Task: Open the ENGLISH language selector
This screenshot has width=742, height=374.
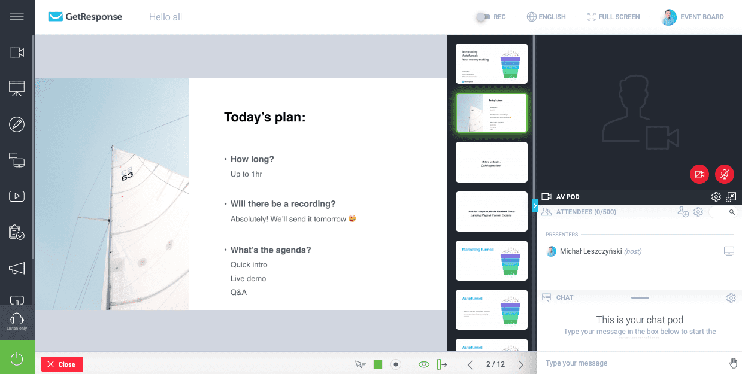Action: [x=546, y=17]
